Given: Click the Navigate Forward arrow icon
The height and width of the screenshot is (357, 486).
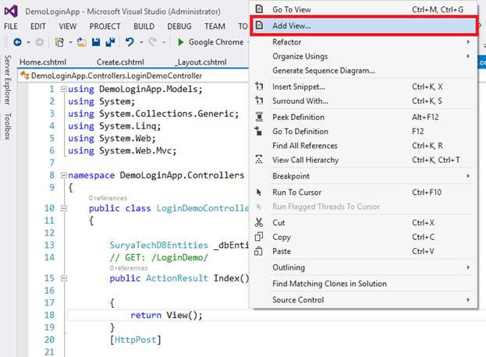Looking at the screenshot, I should point(39,42).
